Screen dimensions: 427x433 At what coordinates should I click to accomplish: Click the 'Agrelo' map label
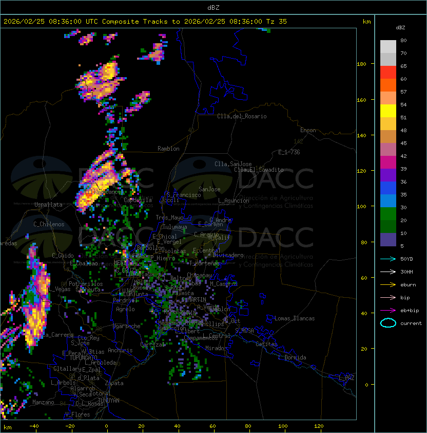[125, 309]
